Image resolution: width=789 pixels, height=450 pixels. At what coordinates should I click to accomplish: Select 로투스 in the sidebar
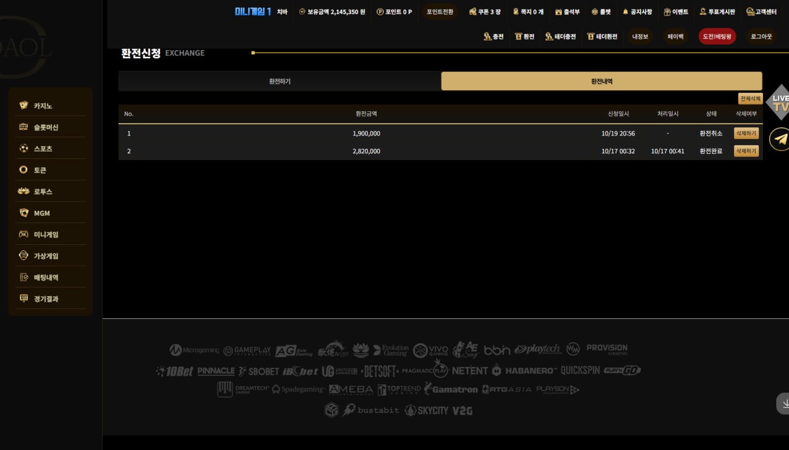(43, 192)
